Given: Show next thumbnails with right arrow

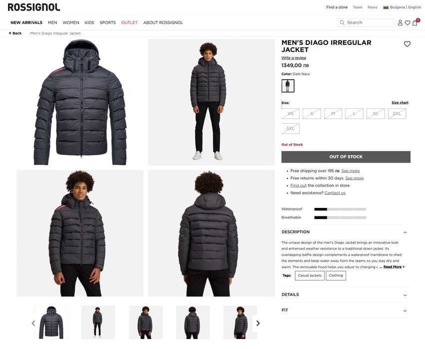Looking at the screenshot, I should pyautogui.click(x=258, y=323).
